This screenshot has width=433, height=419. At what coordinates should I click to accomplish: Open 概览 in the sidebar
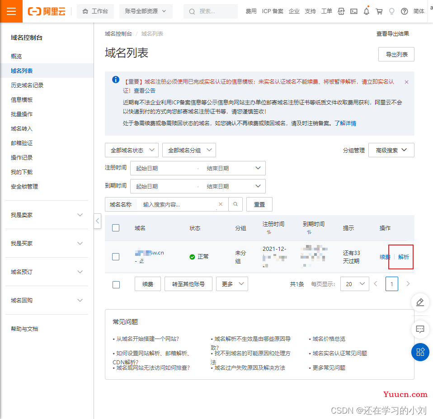coord(16,56)
